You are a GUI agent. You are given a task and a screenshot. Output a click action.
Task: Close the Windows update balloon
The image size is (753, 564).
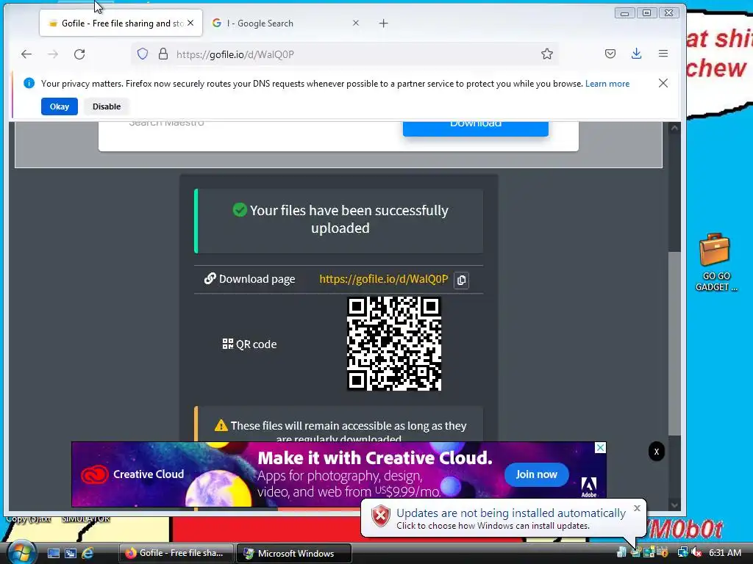[x=637, y=508]
